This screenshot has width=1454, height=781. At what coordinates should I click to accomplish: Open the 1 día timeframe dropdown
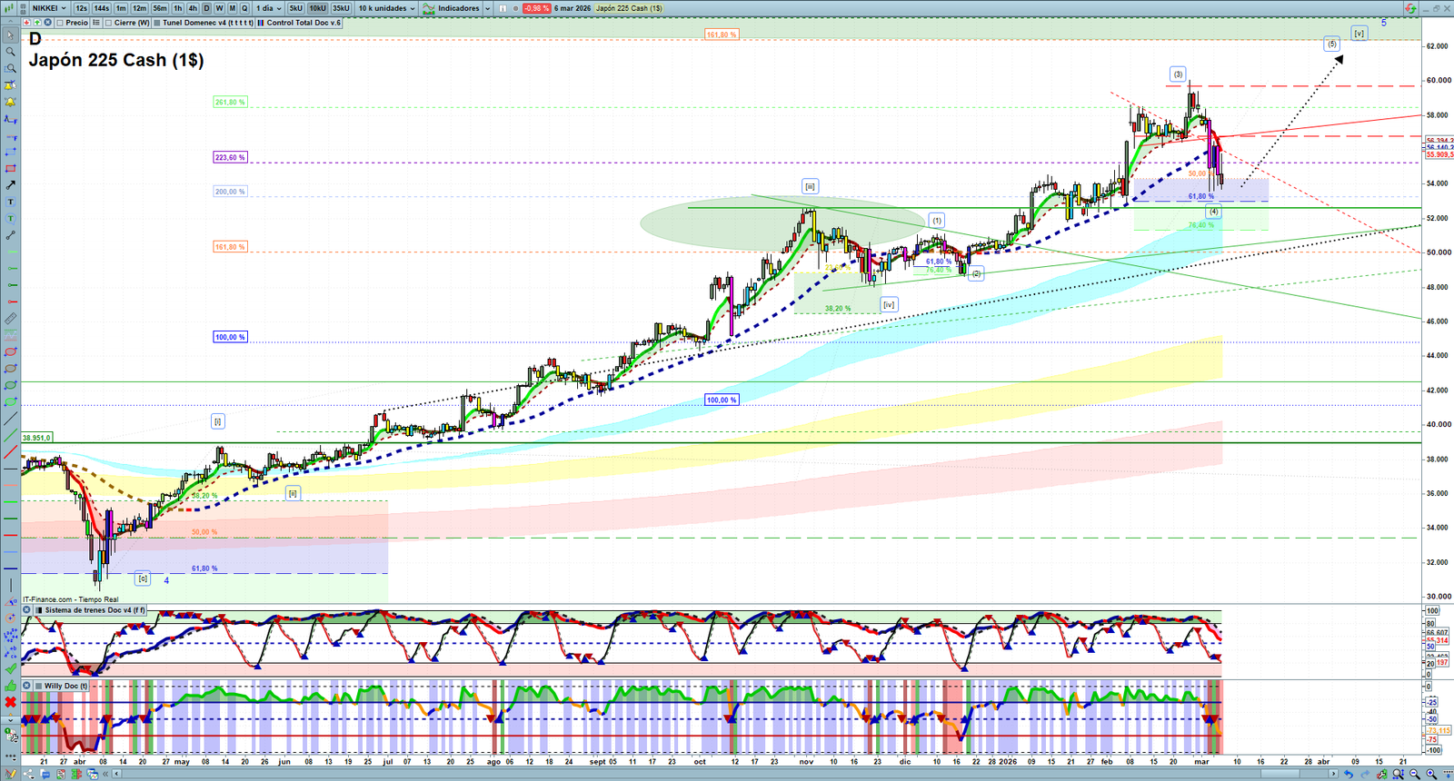click(269, 8)
